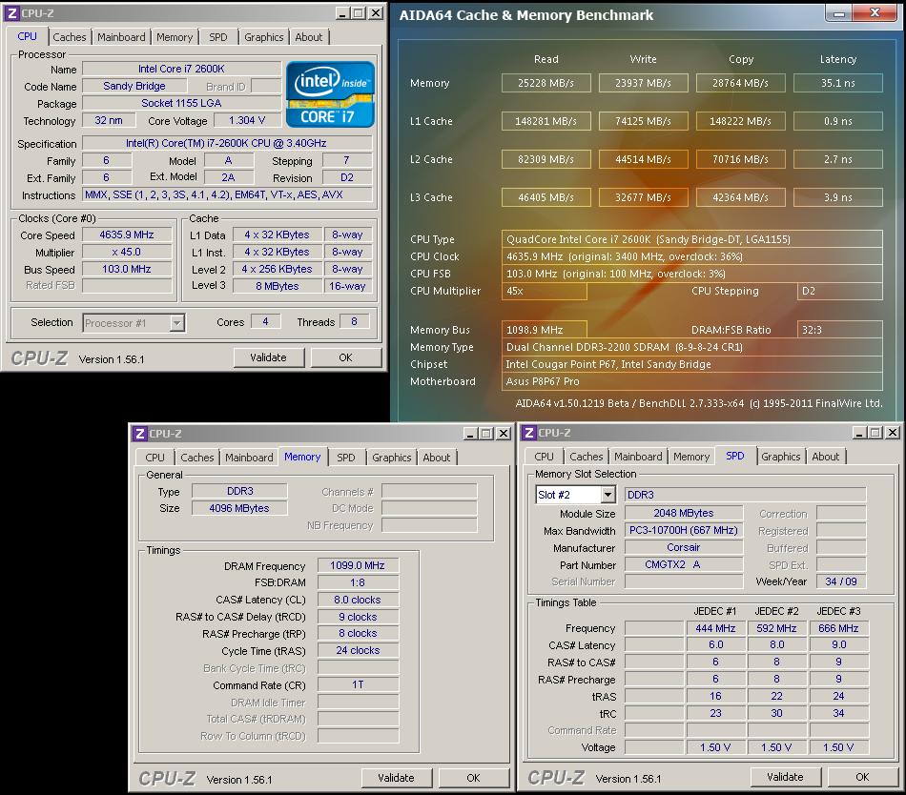This screenshot has width=906, height=795.
Task: Click Validate in SPD CPU-Z window
Action: tap(785, 777)
